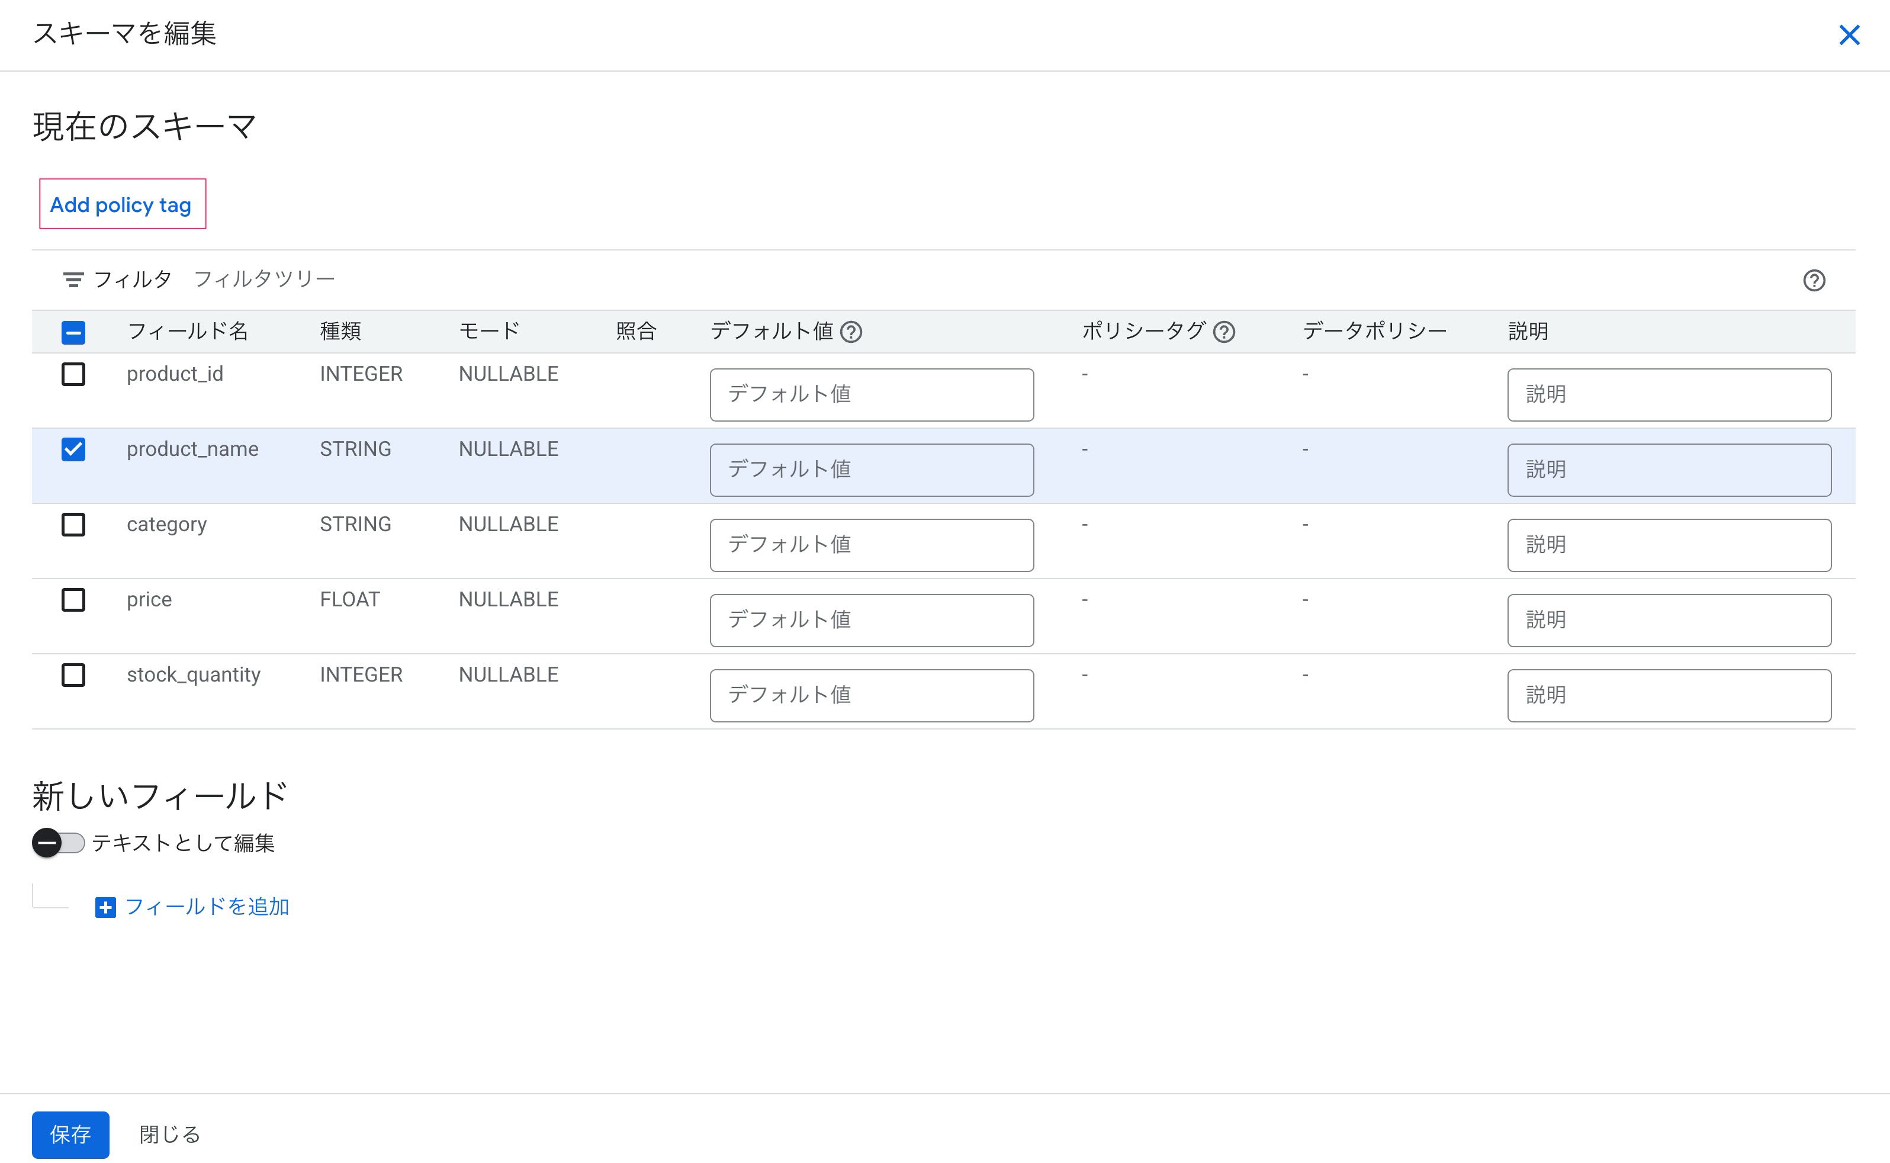Open the help icon on the filter bar

click(1814, 281)
